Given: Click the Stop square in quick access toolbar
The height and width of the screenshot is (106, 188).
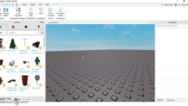Looking at the screenshot, I should pyautogui.click(x=17, y=5).
